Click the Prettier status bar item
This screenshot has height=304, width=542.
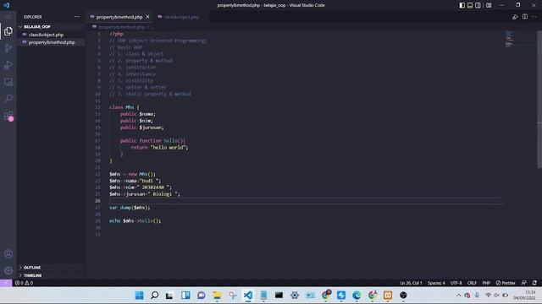coord(506,283)
